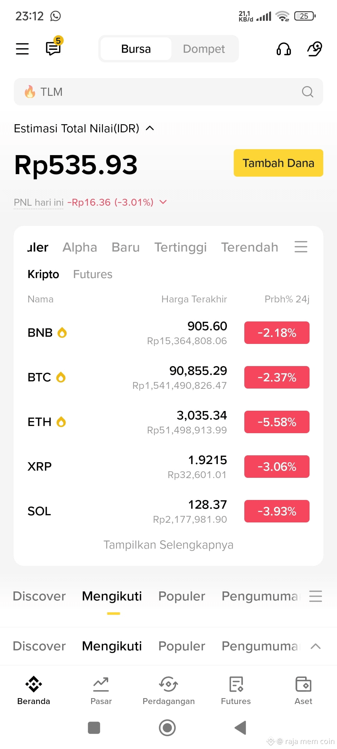Open the Pasar chart icon
The height and width of the screenshot is (749, 337).
[101, 691]
